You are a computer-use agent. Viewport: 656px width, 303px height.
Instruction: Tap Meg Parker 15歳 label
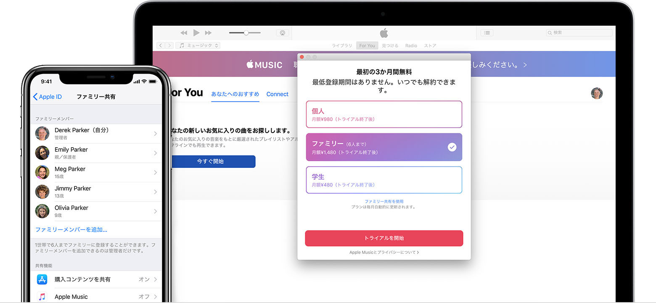coord(59,177)
